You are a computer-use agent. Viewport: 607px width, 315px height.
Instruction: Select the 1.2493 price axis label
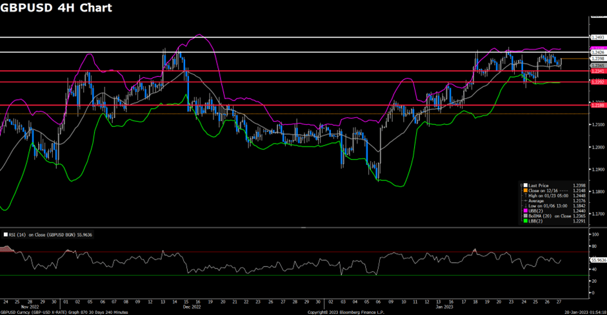pos(598,37)
